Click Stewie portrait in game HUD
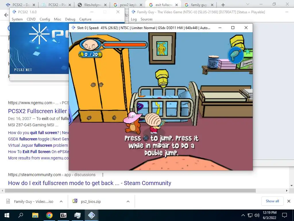This screenshot has height=221, width=294. pyautogui.click(x=91, y=45)
